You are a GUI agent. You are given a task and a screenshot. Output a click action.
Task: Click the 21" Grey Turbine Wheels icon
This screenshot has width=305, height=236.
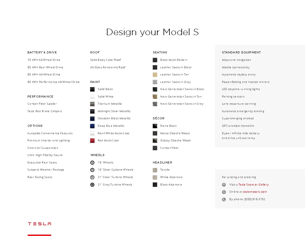coord(92,185)
